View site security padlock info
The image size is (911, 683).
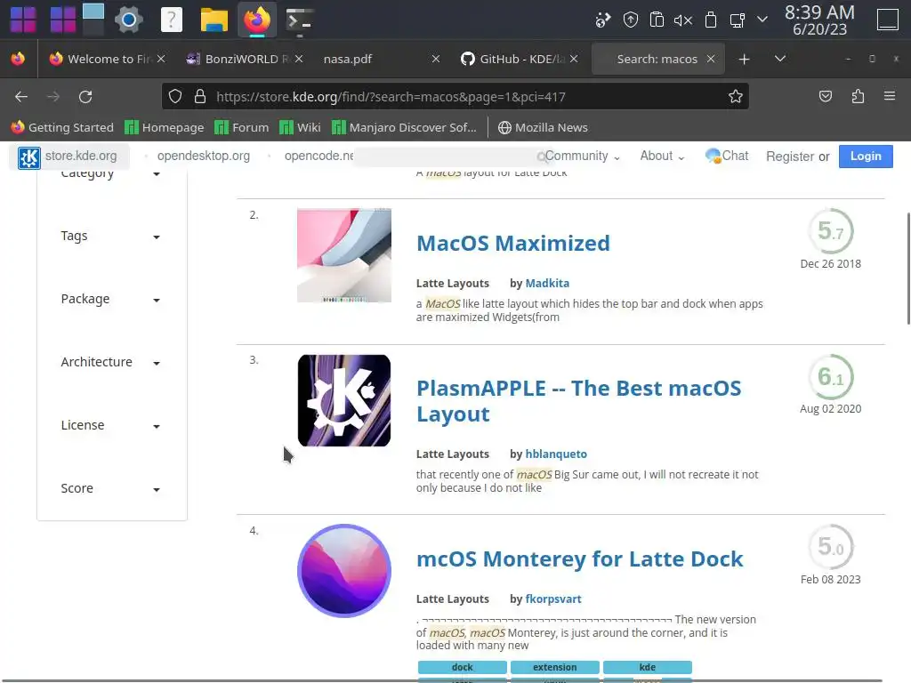pos(200,96)
